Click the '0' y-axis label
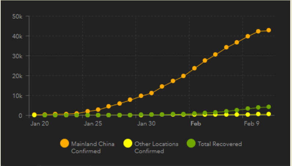Viewport: 292px width, 166px height. (20, 116)
